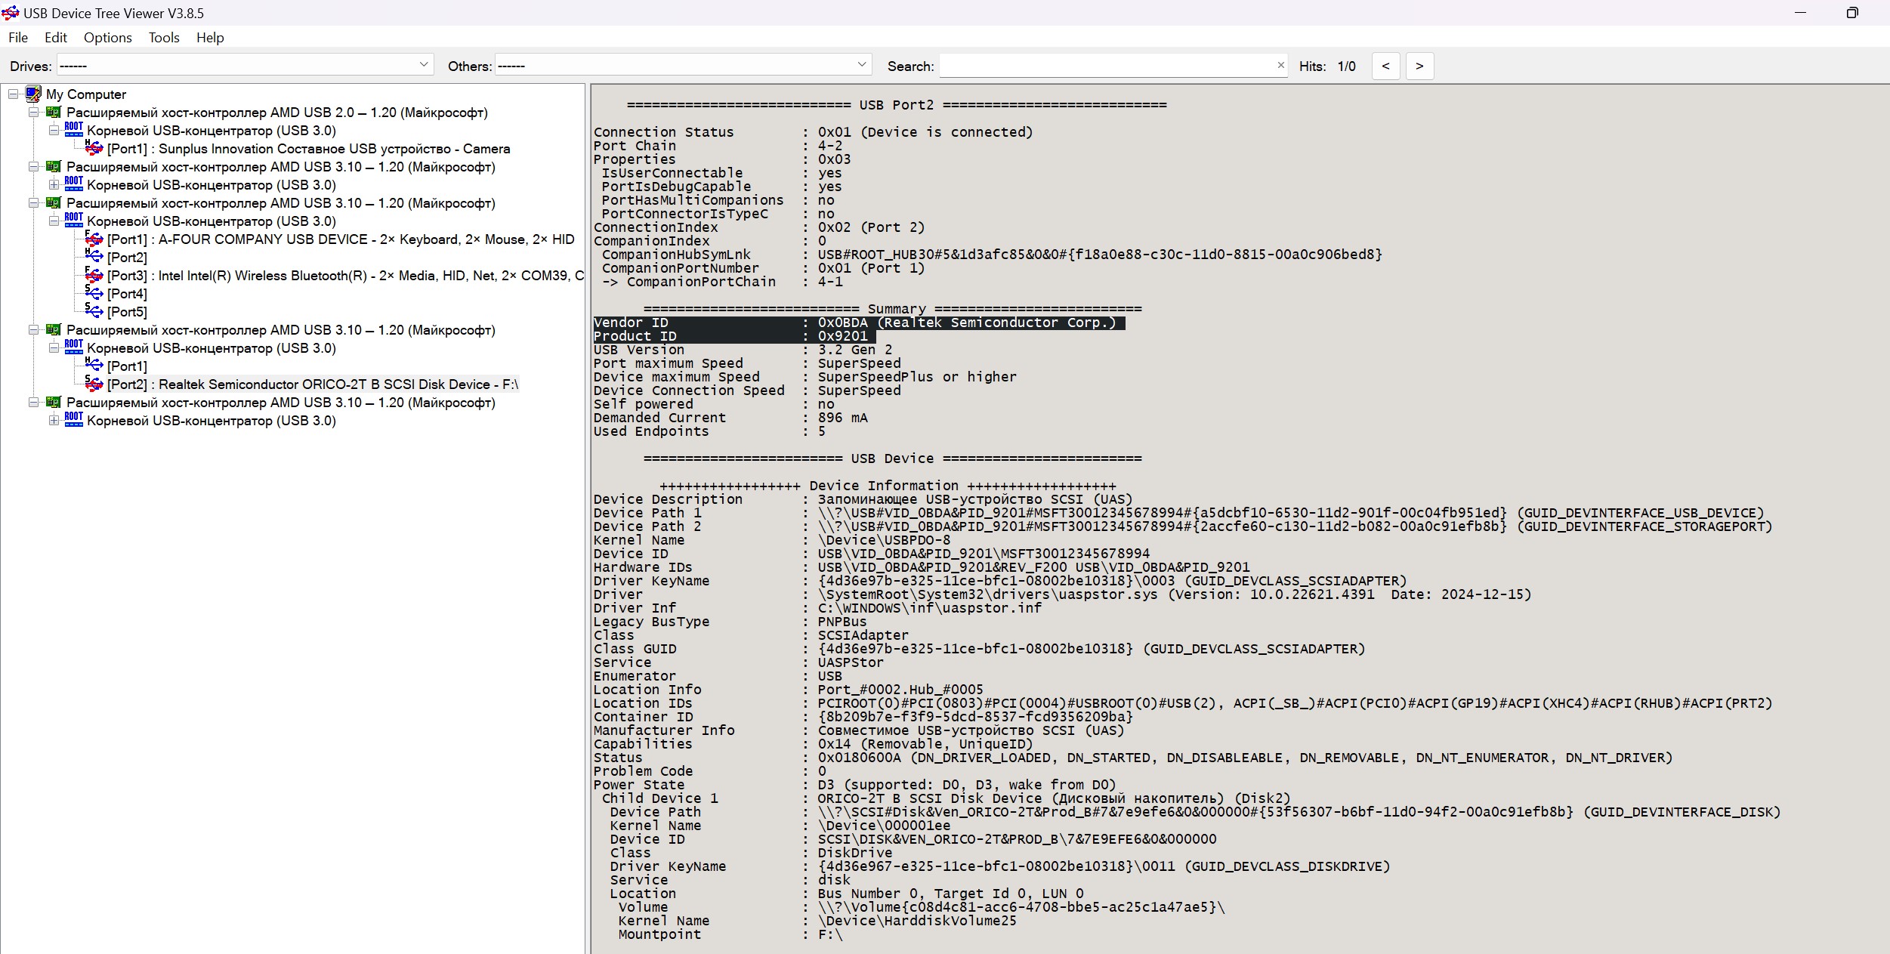Screen dimensions: 1890x954
Task: Click the Intel Wireless Bluetooth port icon
Action: pos(94,276)
